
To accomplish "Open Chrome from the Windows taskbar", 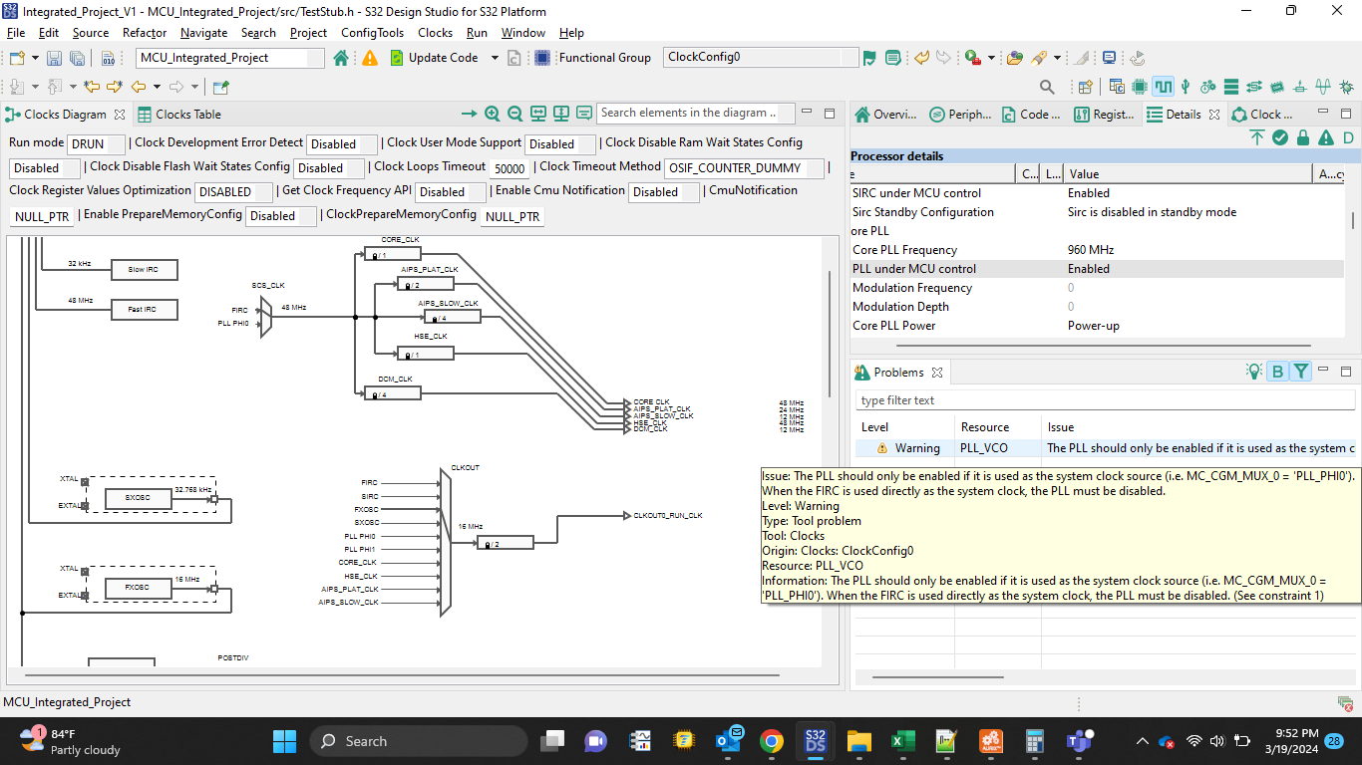I will (x=771, y=741).
